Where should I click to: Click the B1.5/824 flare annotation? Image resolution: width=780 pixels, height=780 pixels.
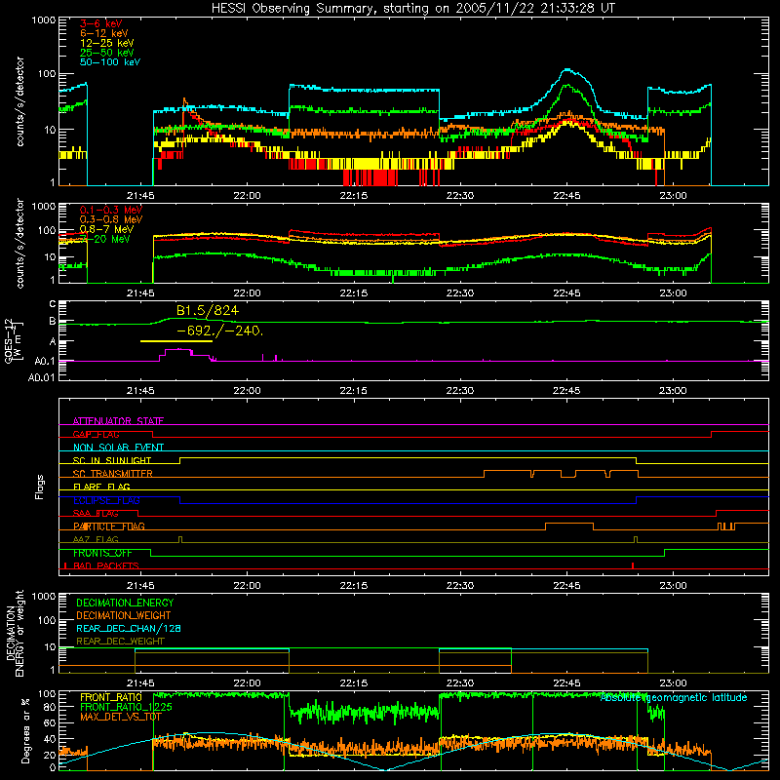tap(208, 311)
